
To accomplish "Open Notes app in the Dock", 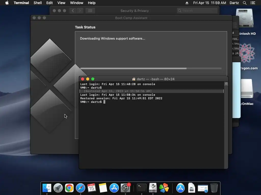I will pyautogui.click(x=103, y=188).
